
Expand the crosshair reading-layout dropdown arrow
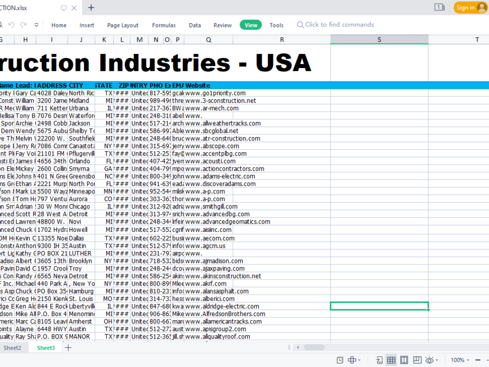[x=359, y=361]
